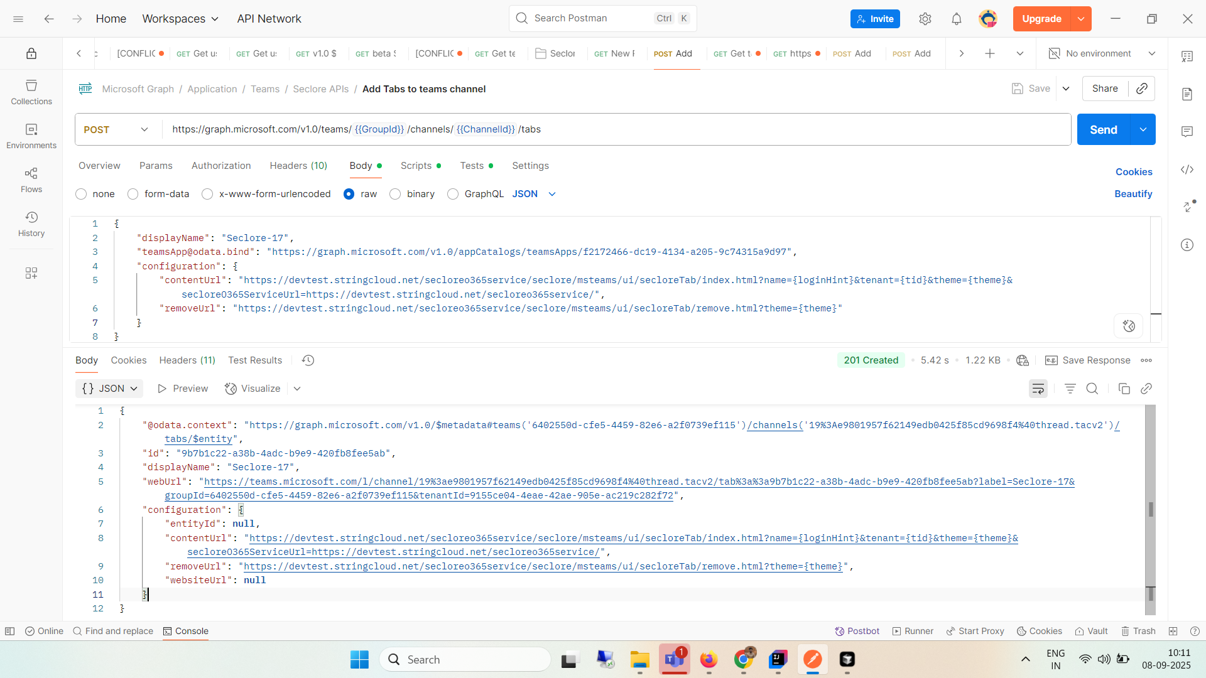Open the Environments sidebar panel
The width and height of the screenshot is (1206, 678).
pos(31,136)
